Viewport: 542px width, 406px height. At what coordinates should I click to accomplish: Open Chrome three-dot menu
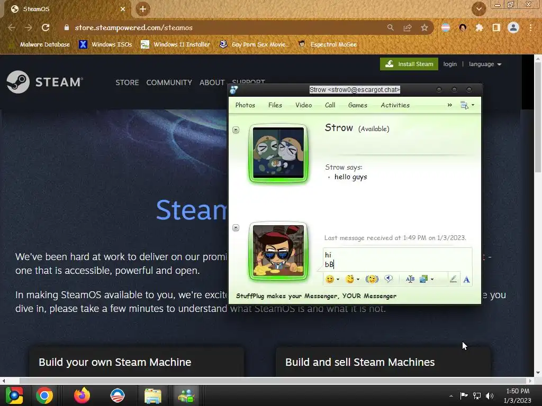pos(530,27)
